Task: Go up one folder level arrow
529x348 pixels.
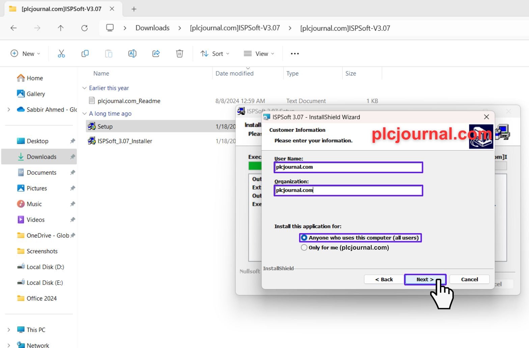Action: tap(61, 28)
